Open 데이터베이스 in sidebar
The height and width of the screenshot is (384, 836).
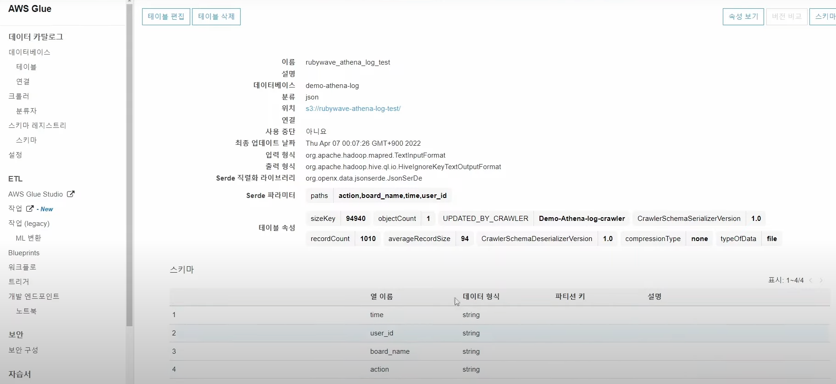pyautogui.click(x=29, y=52)
